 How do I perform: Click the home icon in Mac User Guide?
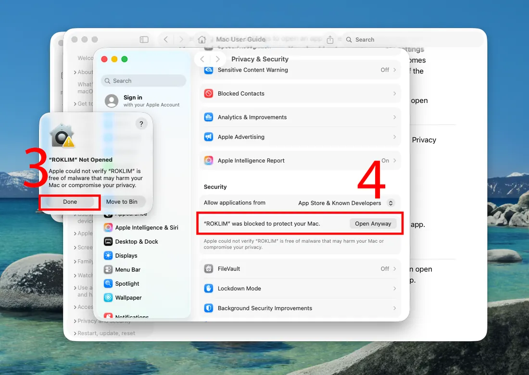click(x=202, y=39)
